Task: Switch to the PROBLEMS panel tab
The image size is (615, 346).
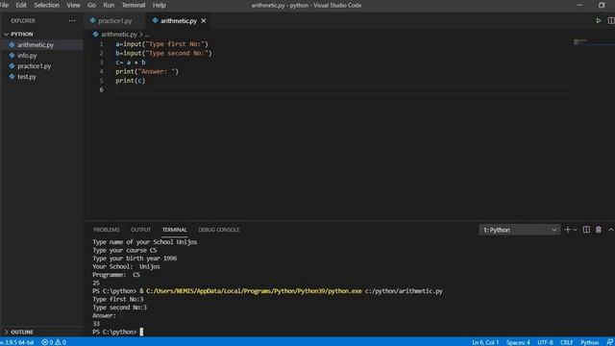Action: point(107,230)
